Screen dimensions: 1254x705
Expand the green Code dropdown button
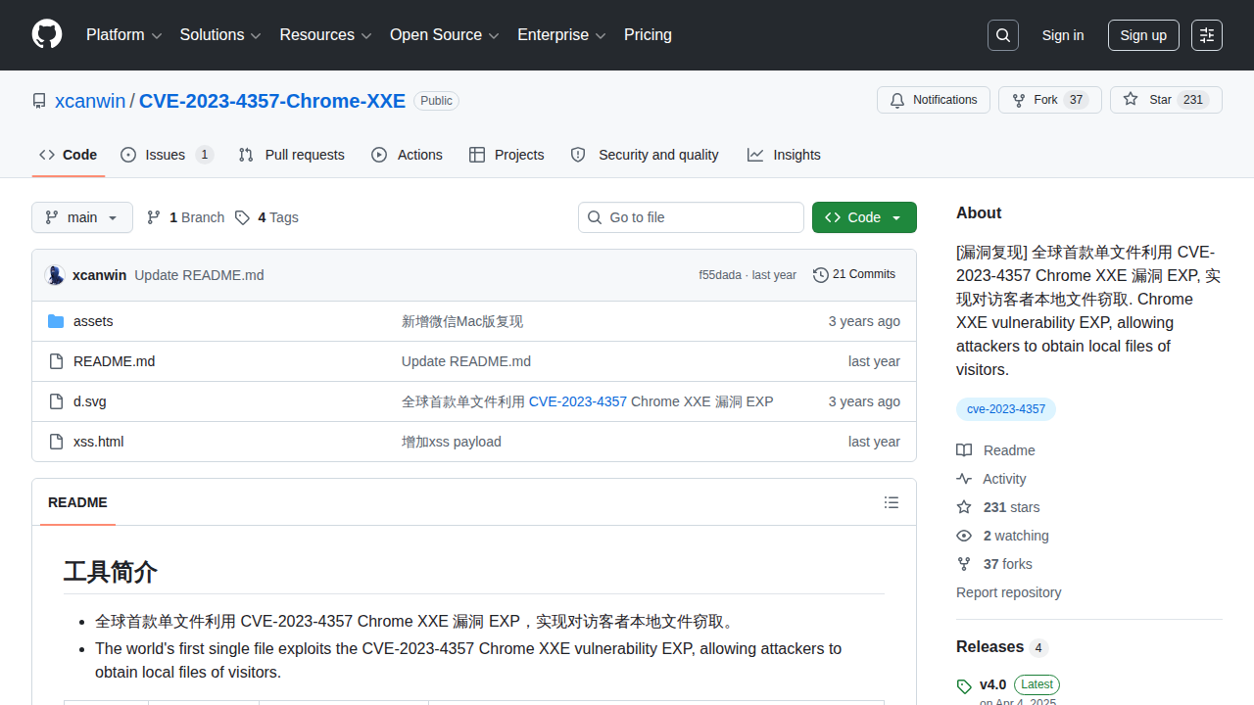[864, 217]
